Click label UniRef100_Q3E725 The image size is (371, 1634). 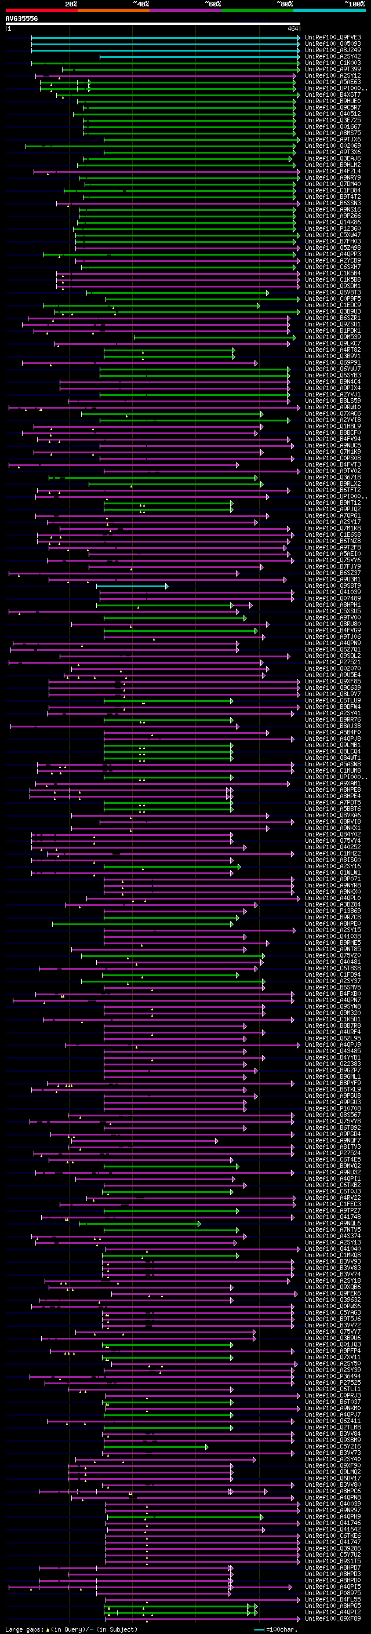[x=333, y=120]
